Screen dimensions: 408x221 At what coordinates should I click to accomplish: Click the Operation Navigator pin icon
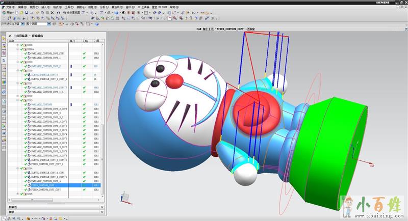point(10,37)
